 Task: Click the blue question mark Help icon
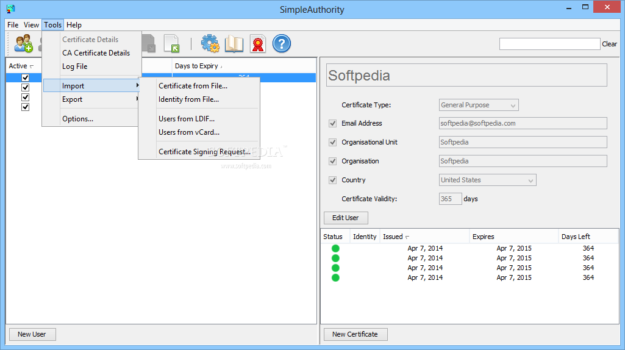tap(282, 43)
